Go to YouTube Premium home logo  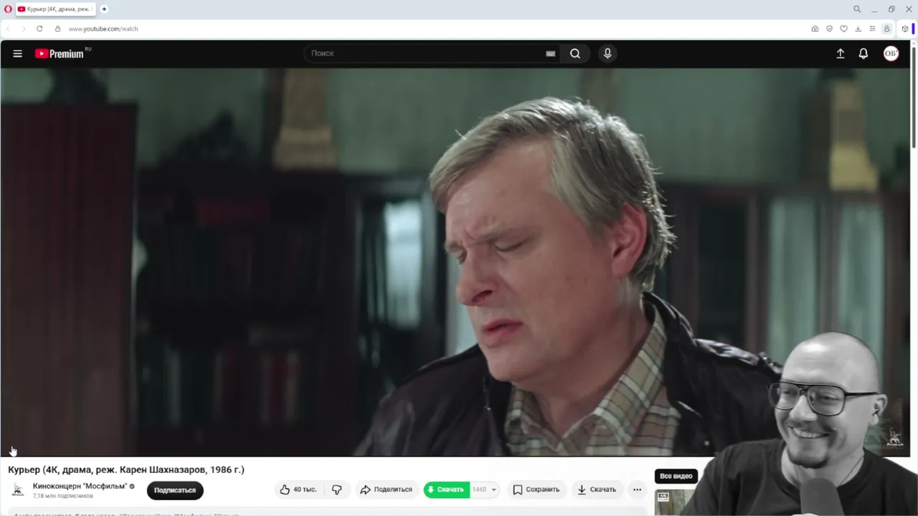tap(60, 54)
